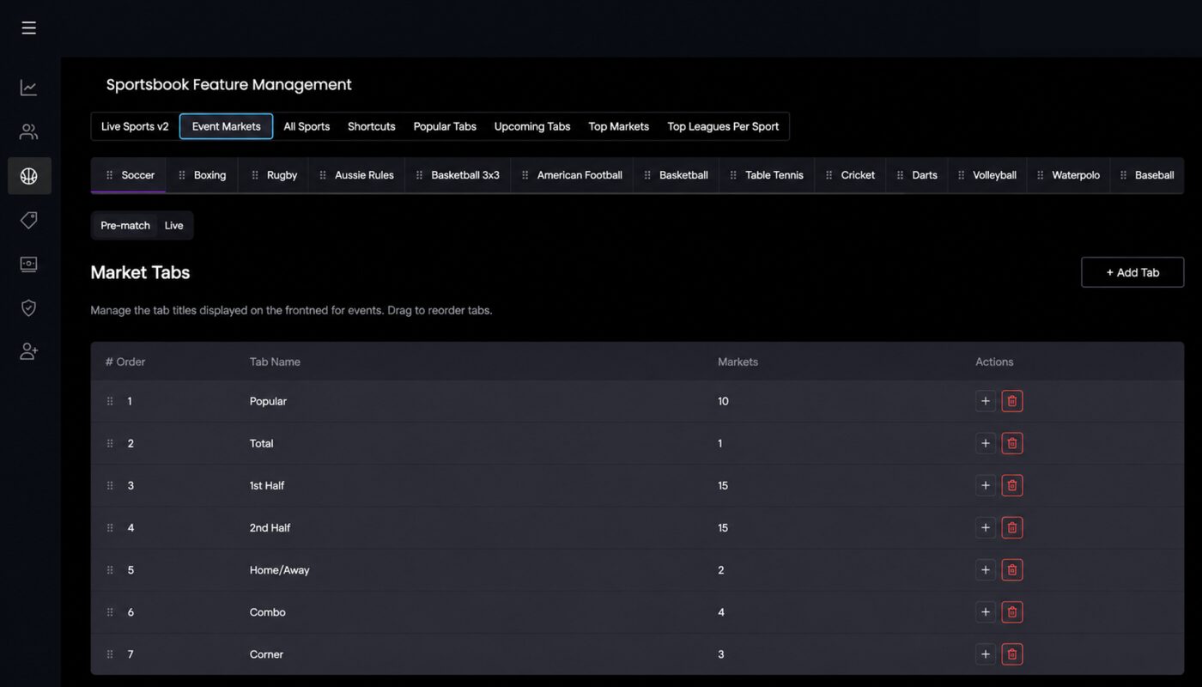The width and height of the screenshot is (1202, 687).
Task: Delete the Total tab row
Action: pyautogui.click(x=1012, y=443)
